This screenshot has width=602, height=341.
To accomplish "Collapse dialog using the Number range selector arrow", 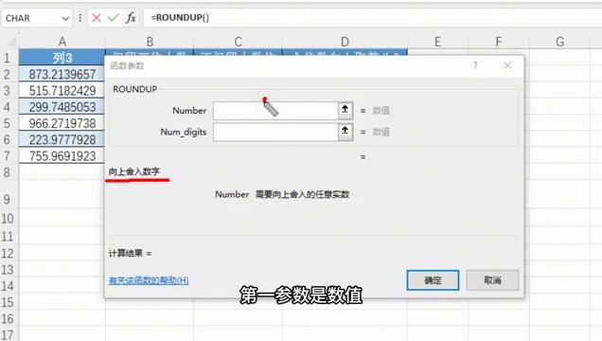I will coord(345,111).
